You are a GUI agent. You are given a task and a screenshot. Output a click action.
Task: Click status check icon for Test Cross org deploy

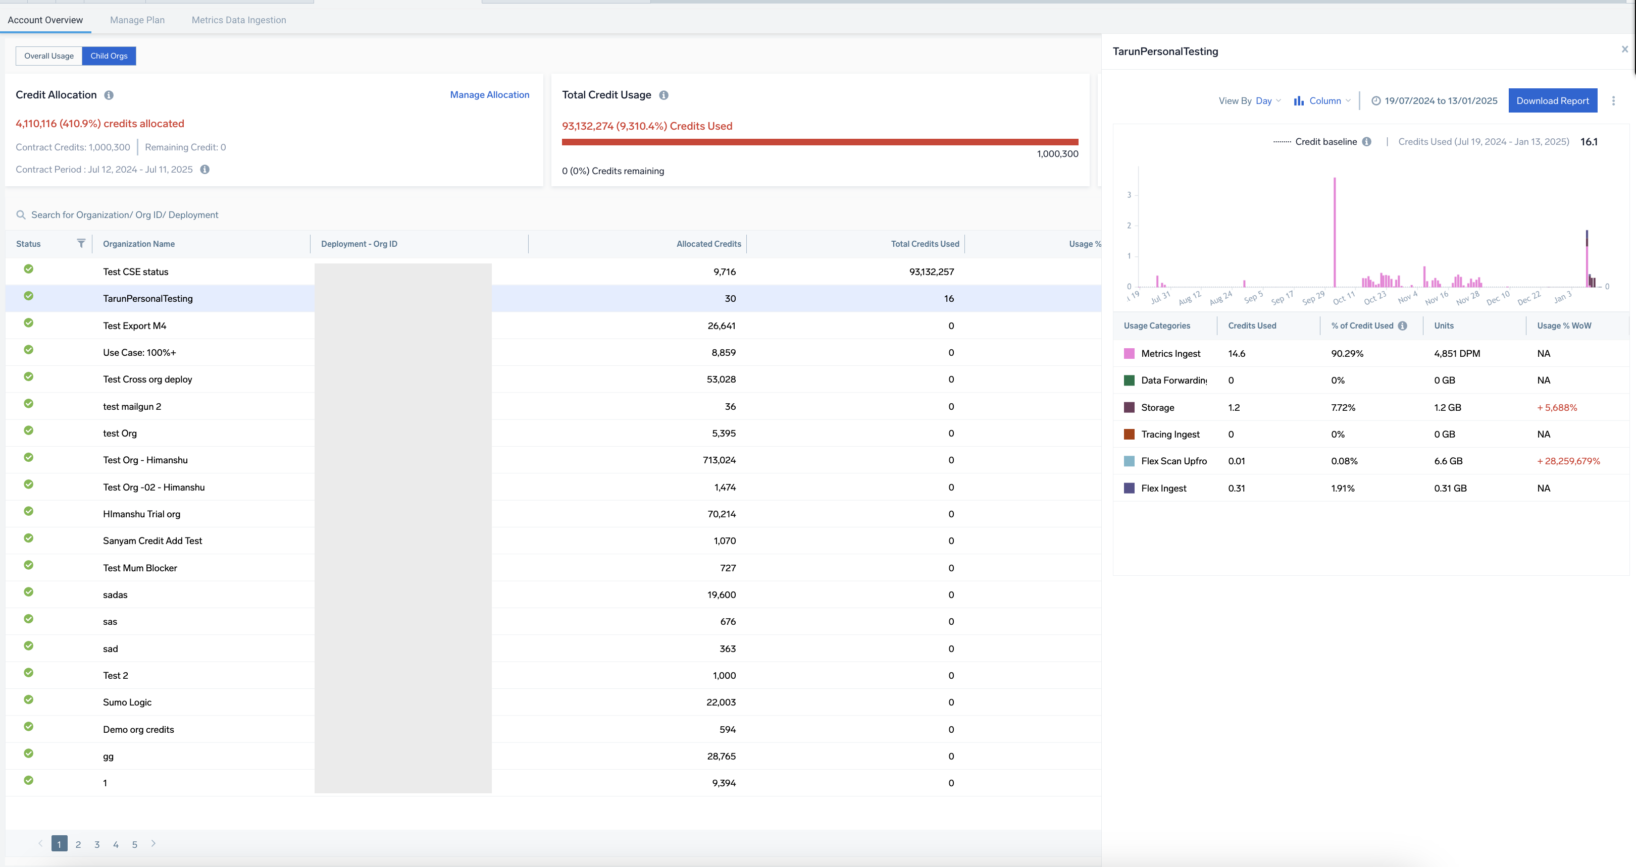tap(29, 376)
